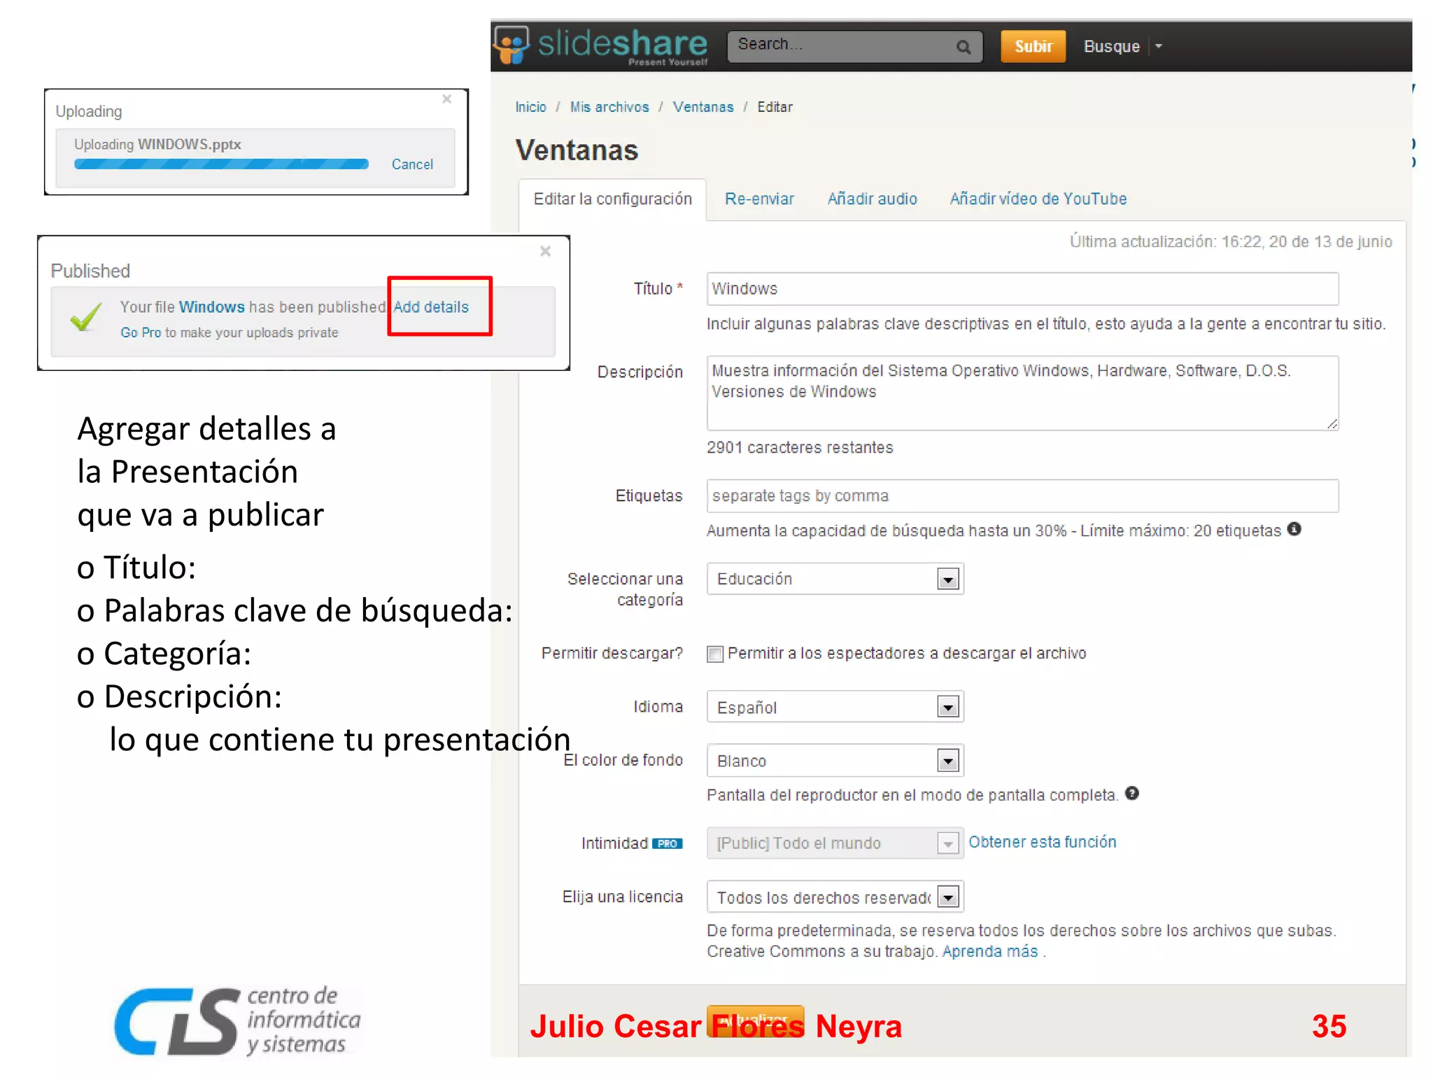Click the Inicio breadcrumb link
1433x1075 pixels.
point(530,107)
